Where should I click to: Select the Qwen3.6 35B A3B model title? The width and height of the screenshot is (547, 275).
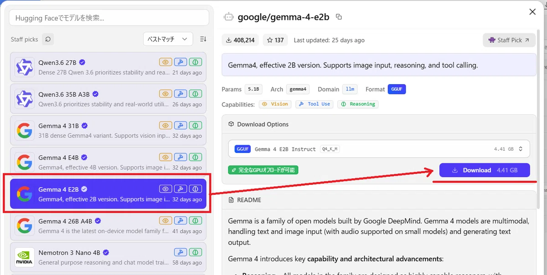coord(64,94)
